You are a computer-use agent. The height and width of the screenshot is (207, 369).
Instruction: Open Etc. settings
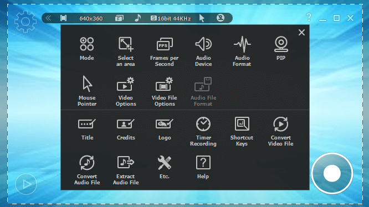[x=164, y=167]
